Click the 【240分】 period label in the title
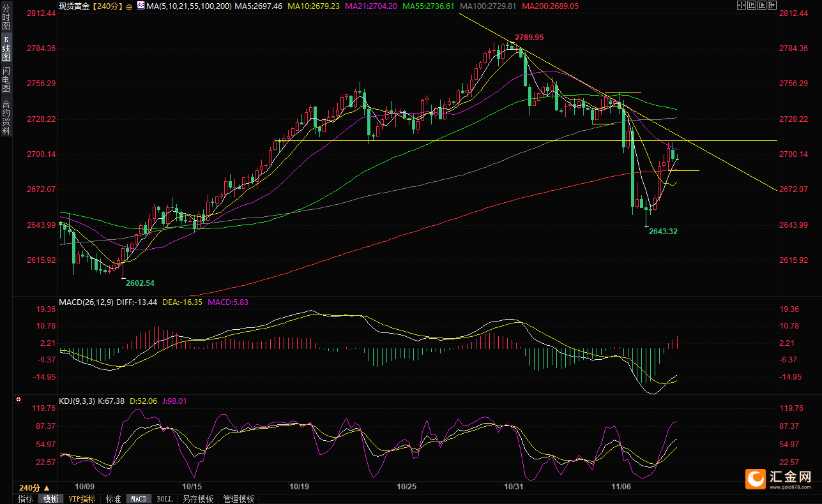 (x=107, y=6)
